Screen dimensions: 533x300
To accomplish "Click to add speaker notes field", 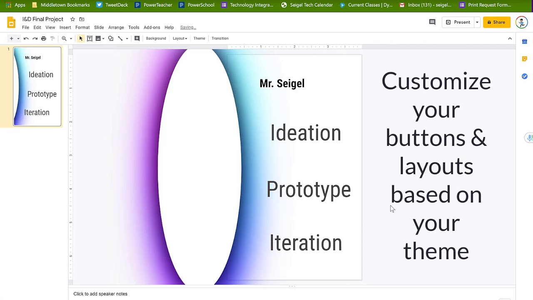I will pos(100,294).
